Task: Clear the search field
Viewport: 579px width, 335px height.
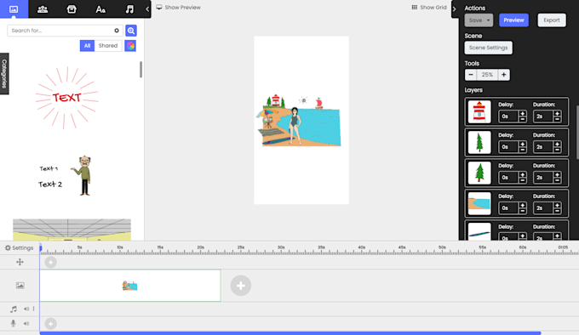Action: point(117,31)
